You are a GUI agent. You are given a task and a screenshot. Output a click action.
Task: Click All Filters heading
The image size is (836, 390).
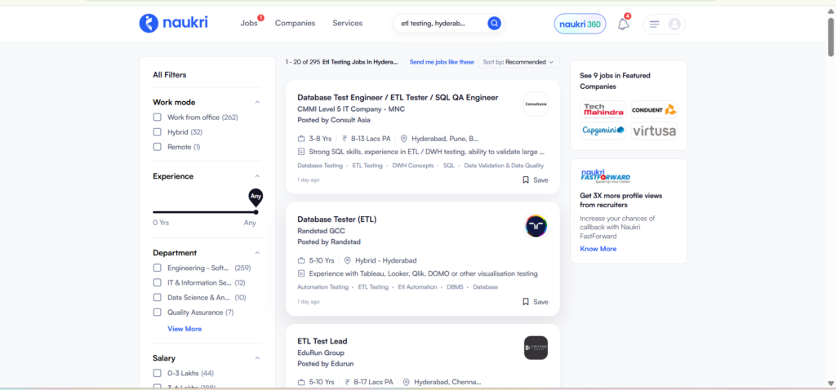(170, 75)
